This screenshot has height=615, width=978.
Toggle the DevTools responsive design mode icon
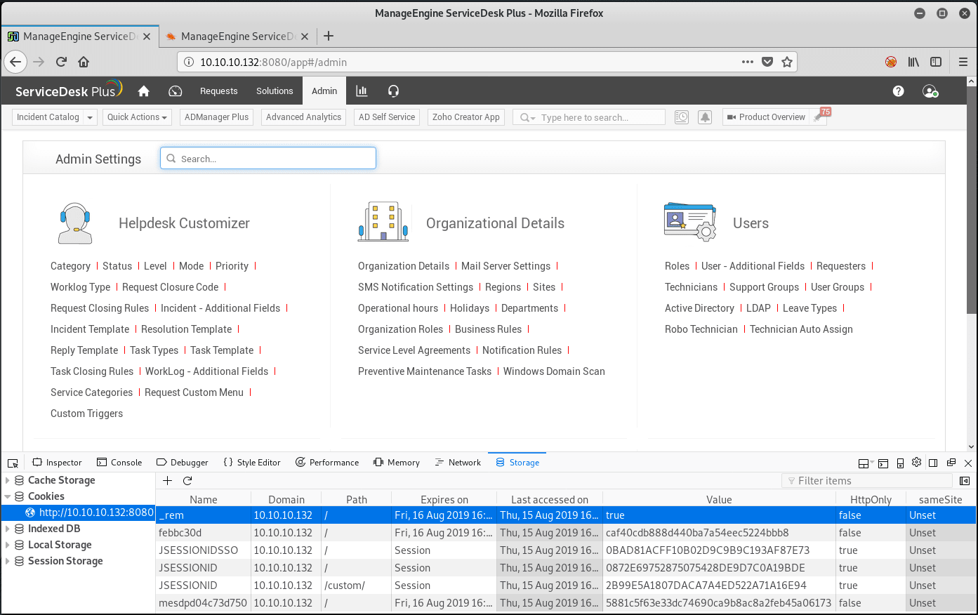tap(900, 463)
